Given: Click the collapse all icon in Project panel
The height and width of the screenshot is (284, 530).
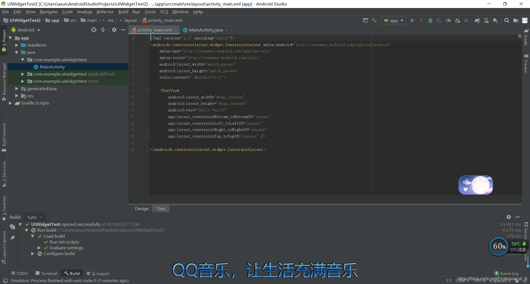Looking at the screenshot, I should 103,30.
